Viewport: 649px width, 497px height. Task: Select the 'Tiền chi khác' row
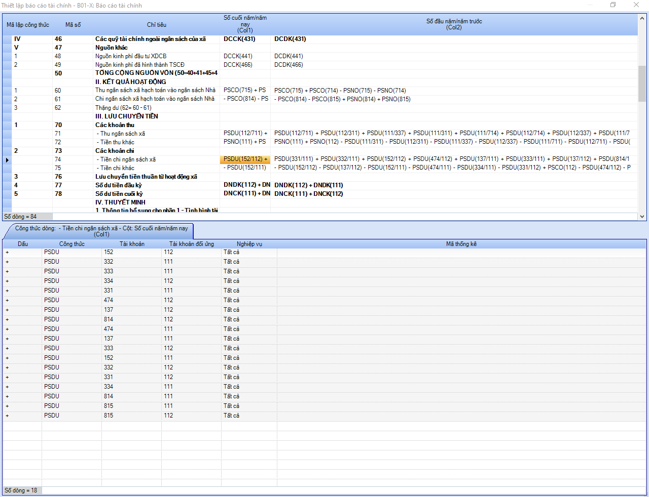[x=117, y=168]
